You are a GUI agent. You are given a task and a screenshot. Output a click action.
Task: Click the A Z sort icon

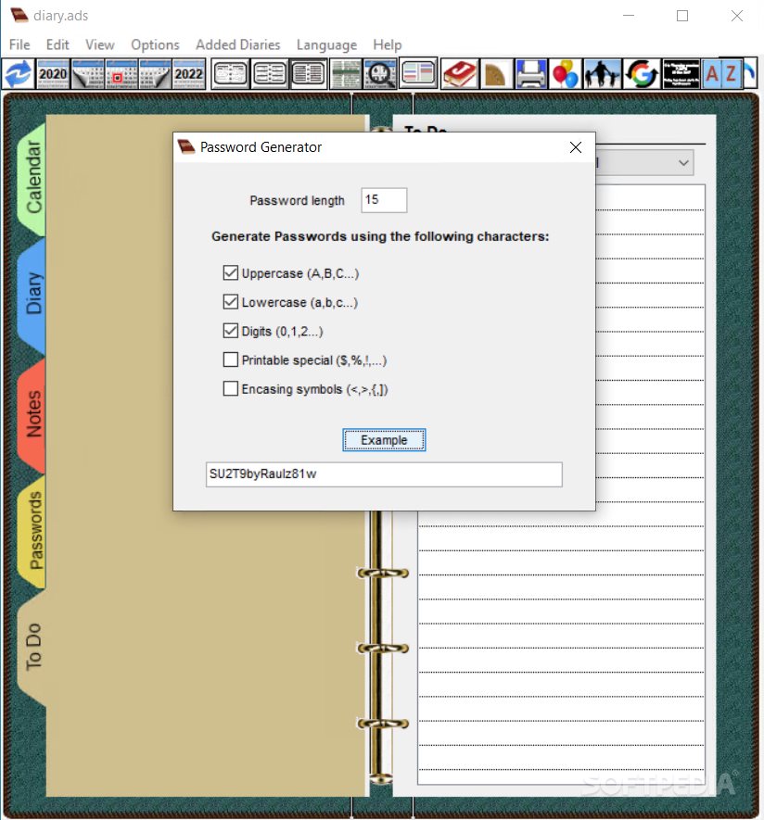coord(722,74)
